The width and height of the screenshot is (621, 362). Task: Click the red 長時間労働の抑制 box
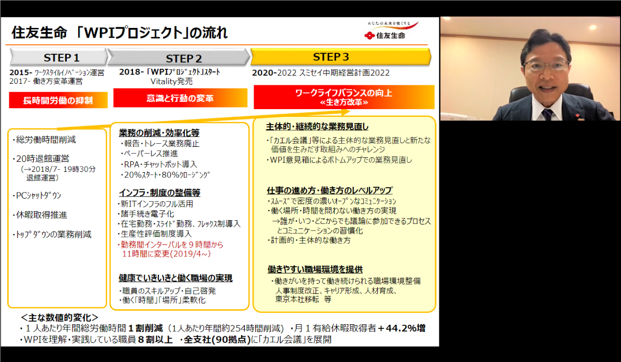coord(58,100)
